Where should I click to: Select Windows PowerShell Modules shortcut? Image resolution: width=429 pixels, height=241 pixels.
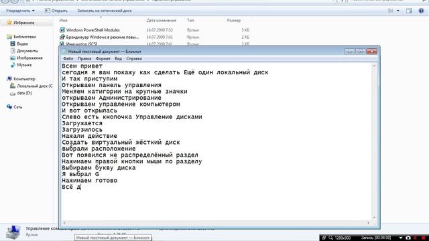tap(93, 29)
